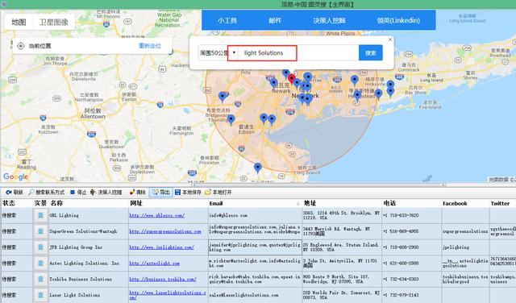Save locally with the 本地保存 disk icon
The height and width of the screenshot is (303, 516).
click(x=177, y=192)
